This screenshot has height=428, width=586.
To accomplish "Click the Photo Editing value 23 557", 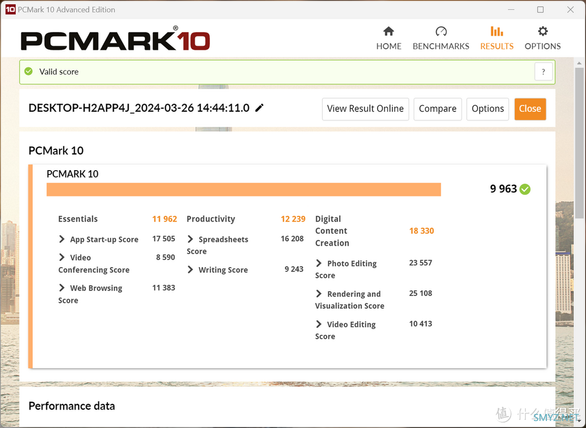I will click(x=421, y=263).
